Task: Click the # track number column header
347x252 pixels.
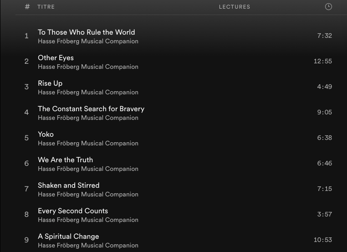Action: 27,7
